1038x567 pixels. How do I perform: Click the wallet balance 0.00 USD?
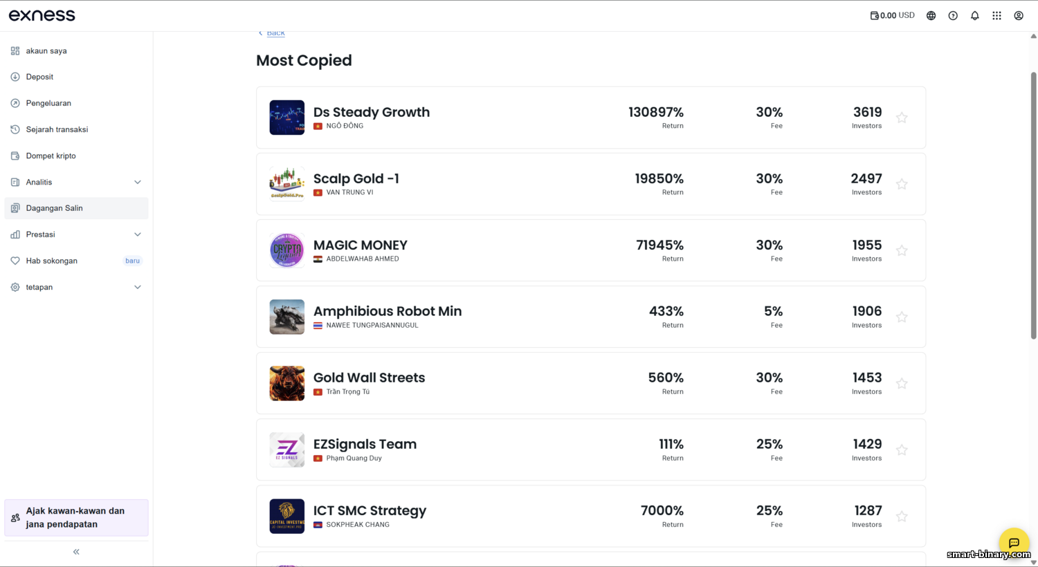[892, 15]
